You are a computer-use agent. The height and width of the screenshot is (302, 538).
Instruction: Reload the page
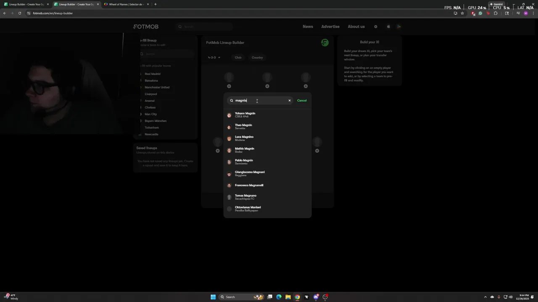coord(19,13)
